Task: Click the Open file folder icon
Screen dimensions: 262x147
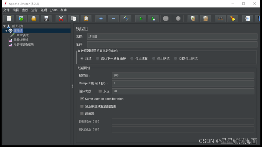Action: 34,18
